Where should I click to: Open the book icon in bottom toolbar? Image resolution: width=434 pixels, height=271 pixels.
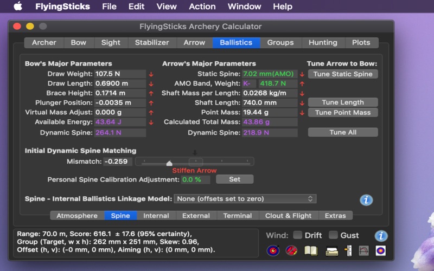(x=311, y=251)
